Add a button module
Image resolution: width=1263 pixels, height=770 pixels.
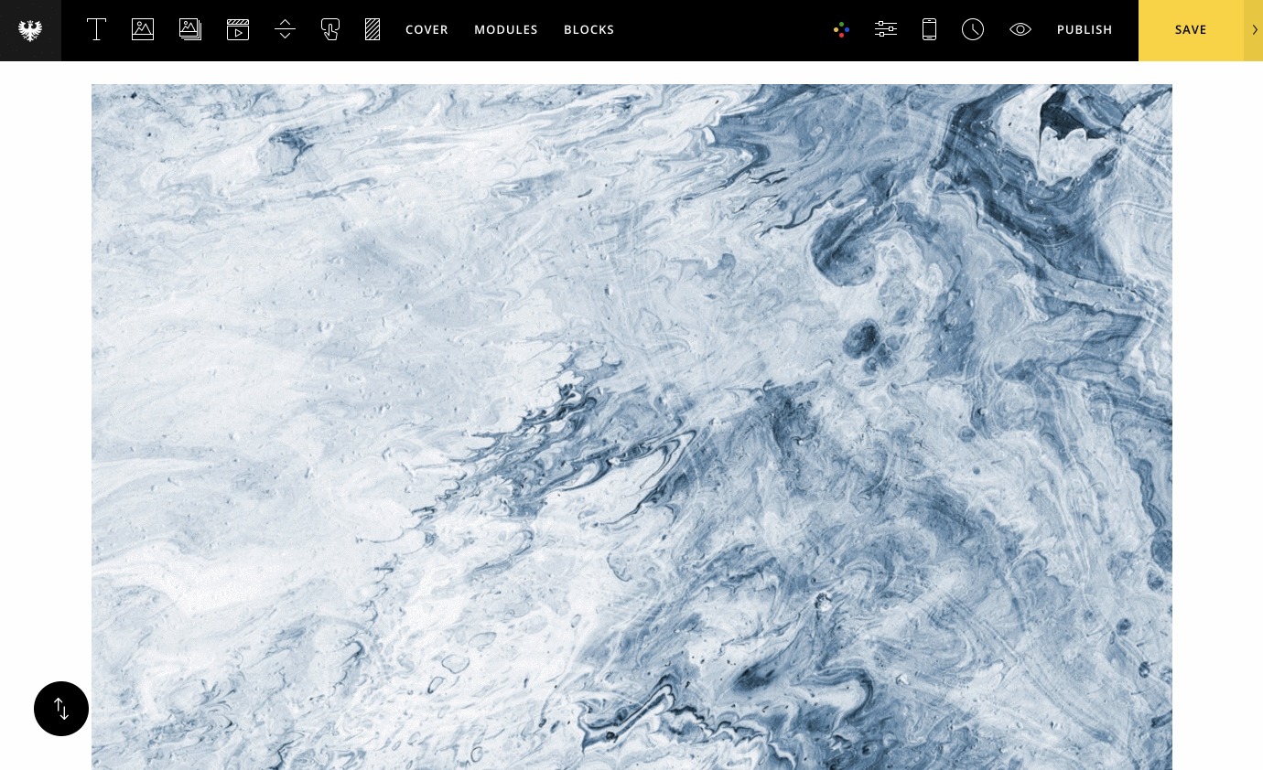coord(330,29)
